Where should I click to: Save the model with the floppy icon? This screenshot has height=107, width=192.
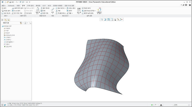point(10,2)
